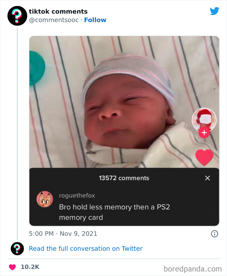Open the tiktok comments profile avatar
The image size is (227, 276).
tap(17, 16)
